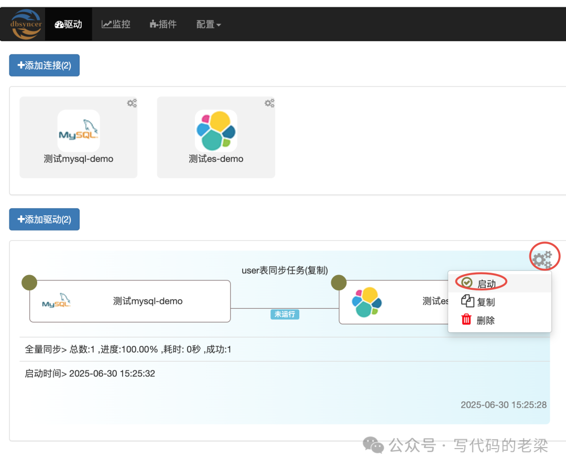This screenshot has width=566, height=468.
Task: Click the 未运行 status badge
Action: [285, 314]
